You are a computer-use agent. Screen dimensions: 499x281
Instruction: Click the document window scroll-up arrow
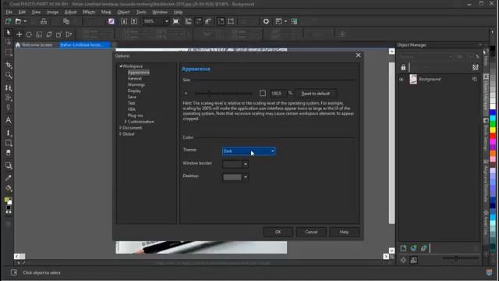click(x=391, y=52)
